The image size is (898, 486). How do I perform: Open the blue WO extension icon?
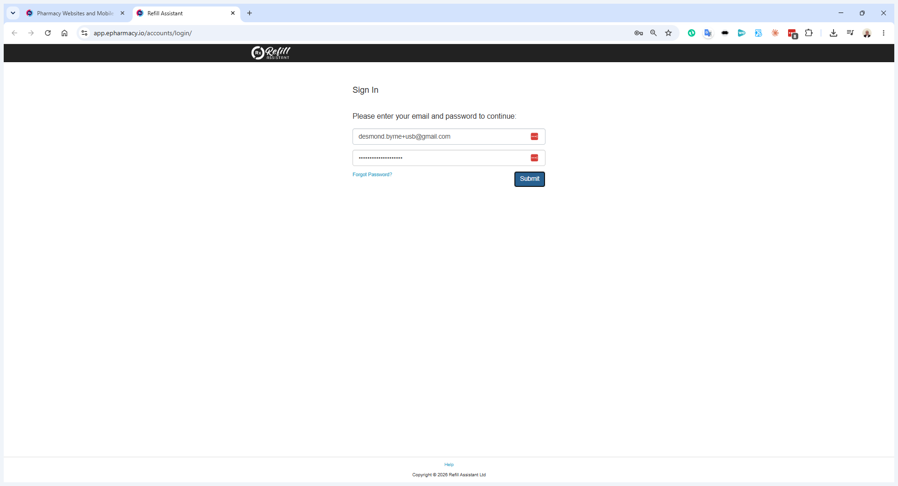(742, 33)
